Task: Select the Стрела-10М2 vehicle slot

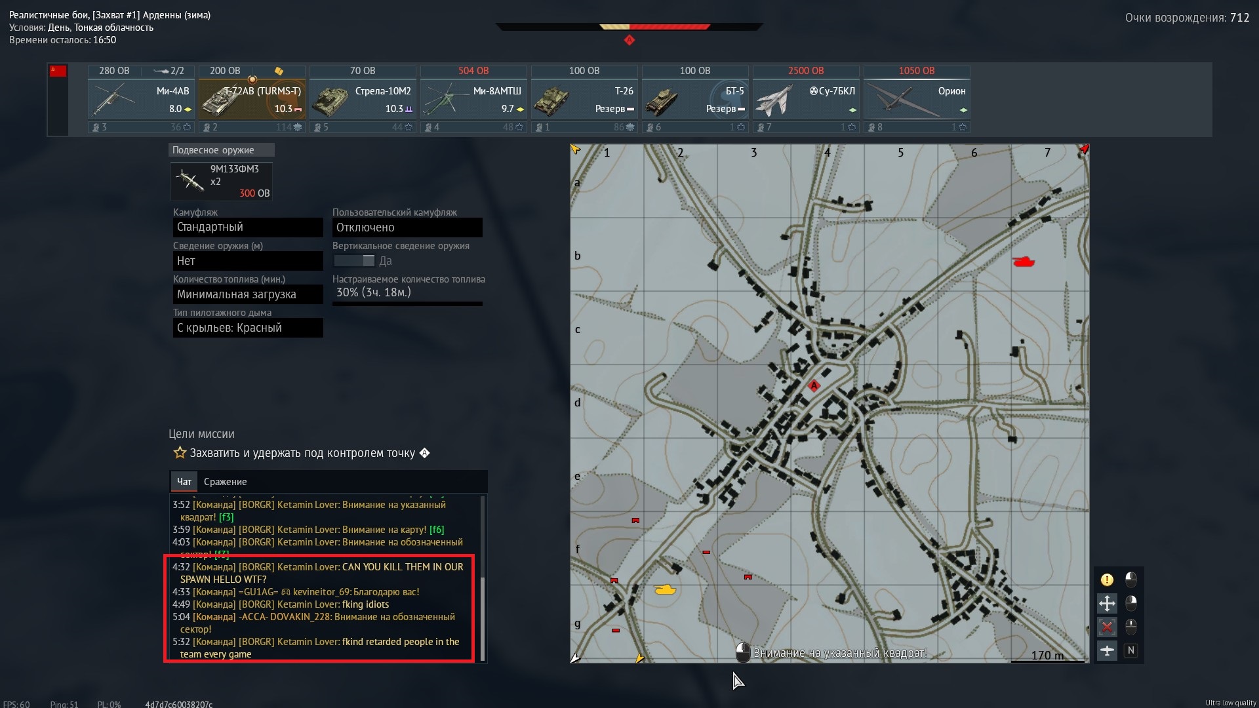Action: (x=363, y=99)
